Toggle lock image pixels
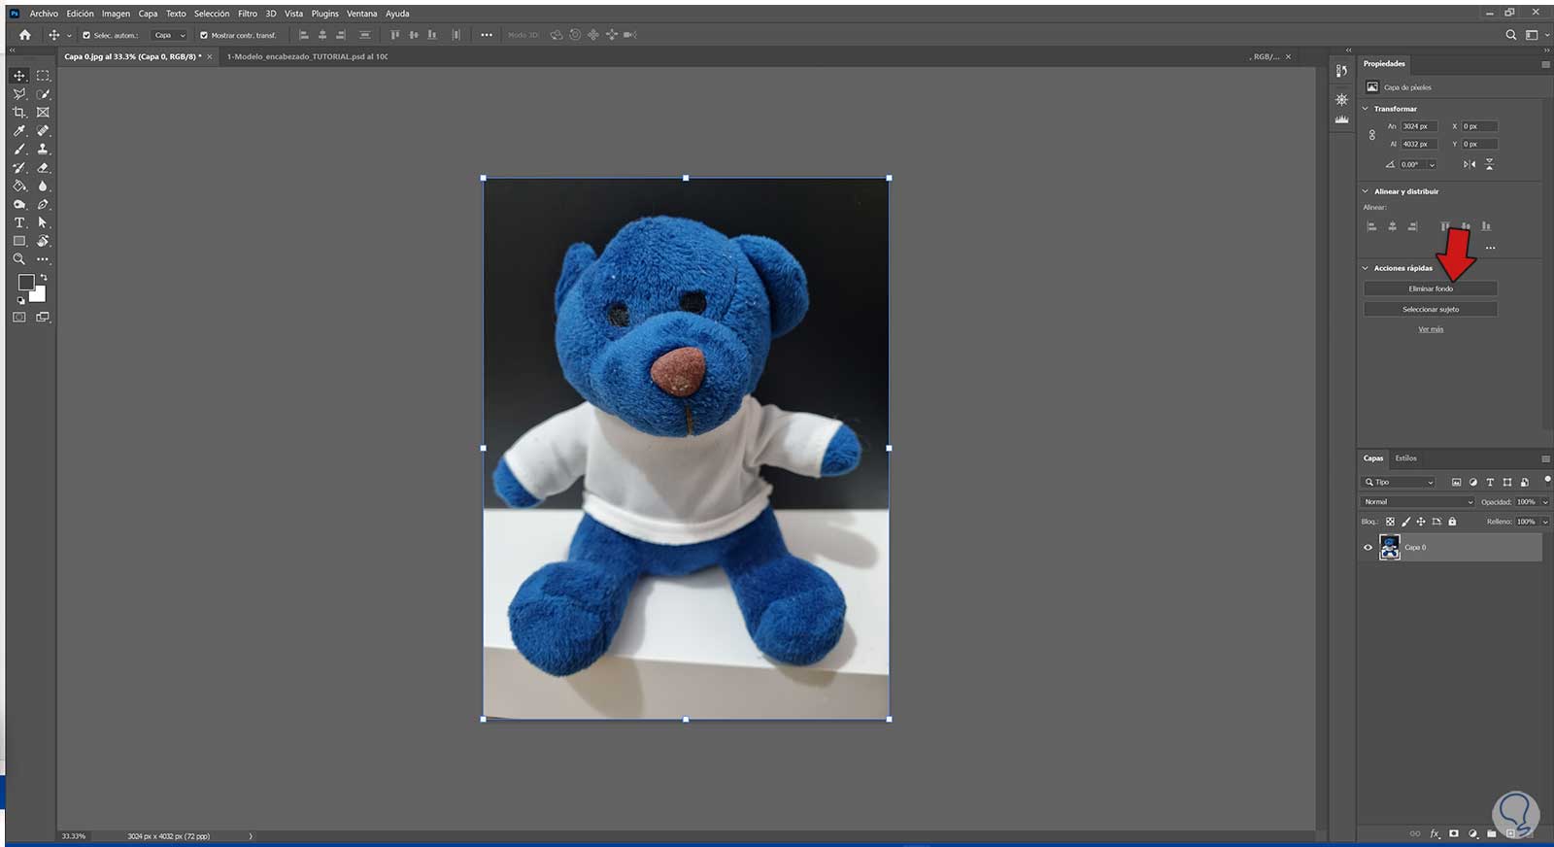 pyautogui.click(x=1405, y=522)
